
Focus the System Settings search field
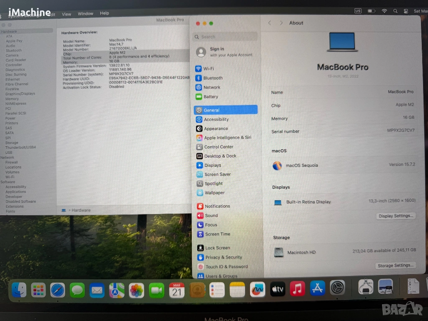coord(225,37)
